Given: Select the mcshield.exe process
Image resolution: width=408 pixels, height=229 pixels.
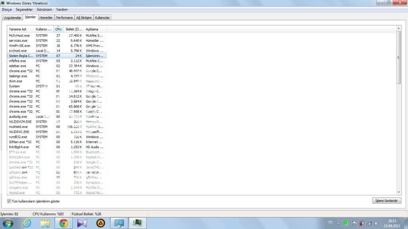Looking at the screenshot, I should coord(57,127).
